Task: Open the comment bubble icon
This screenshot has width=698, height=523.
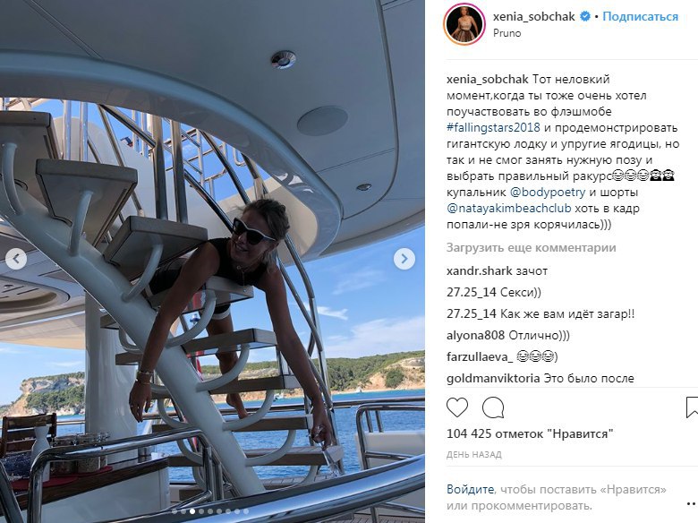Action: pyautogui.click(x=493, y=407)
